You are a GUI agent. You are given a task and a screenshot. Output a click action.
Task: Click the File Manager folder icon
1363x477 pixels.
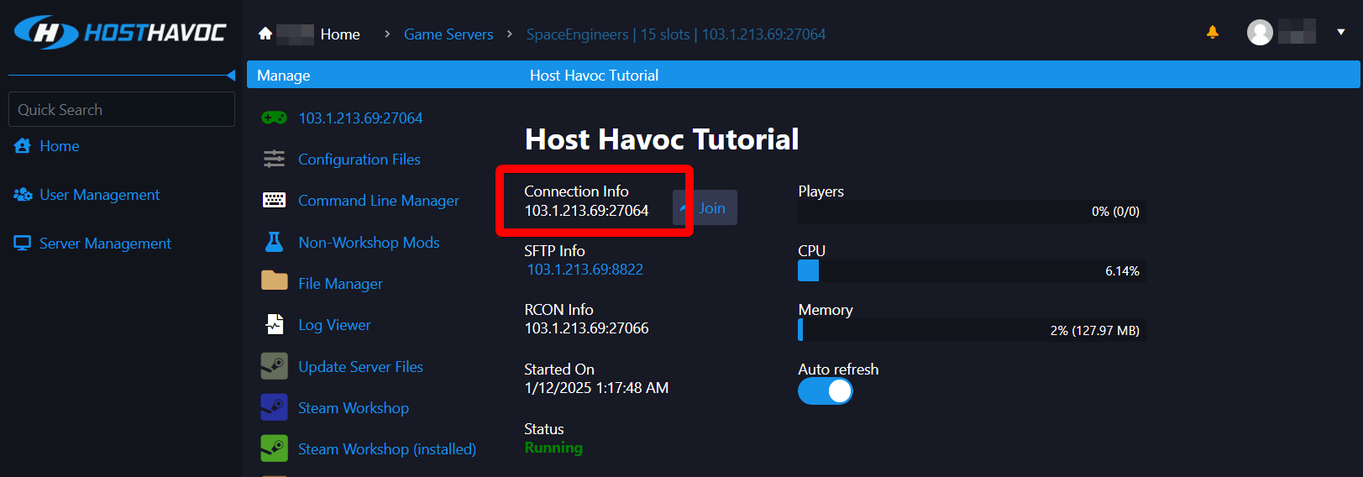(274, 280)
